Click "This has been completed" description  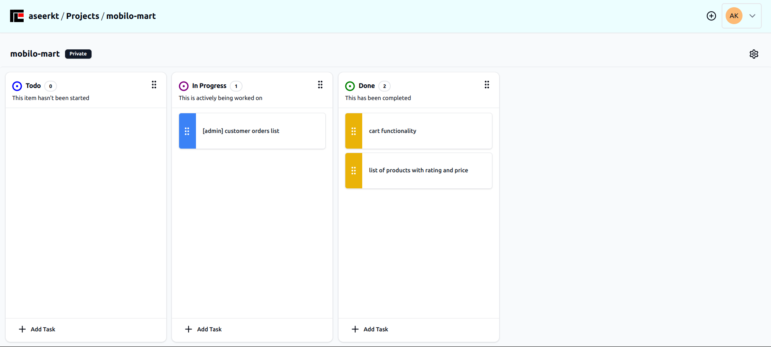tap(378, 98)
